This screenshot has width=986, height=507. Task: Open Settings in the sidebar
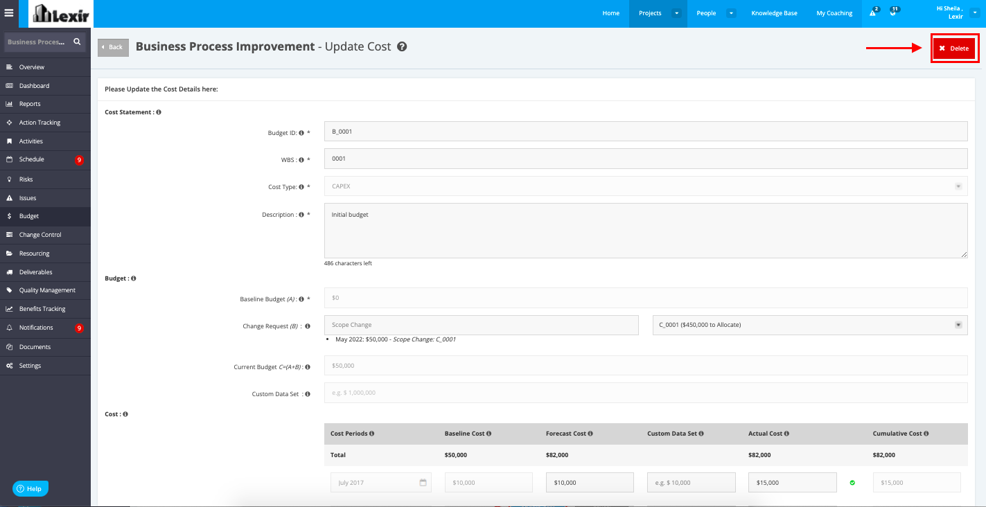click(x=45, y=366)
